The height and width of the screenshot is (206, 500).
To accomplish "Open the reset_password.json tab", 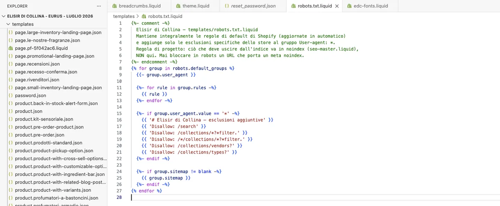I will click(253, 6).
